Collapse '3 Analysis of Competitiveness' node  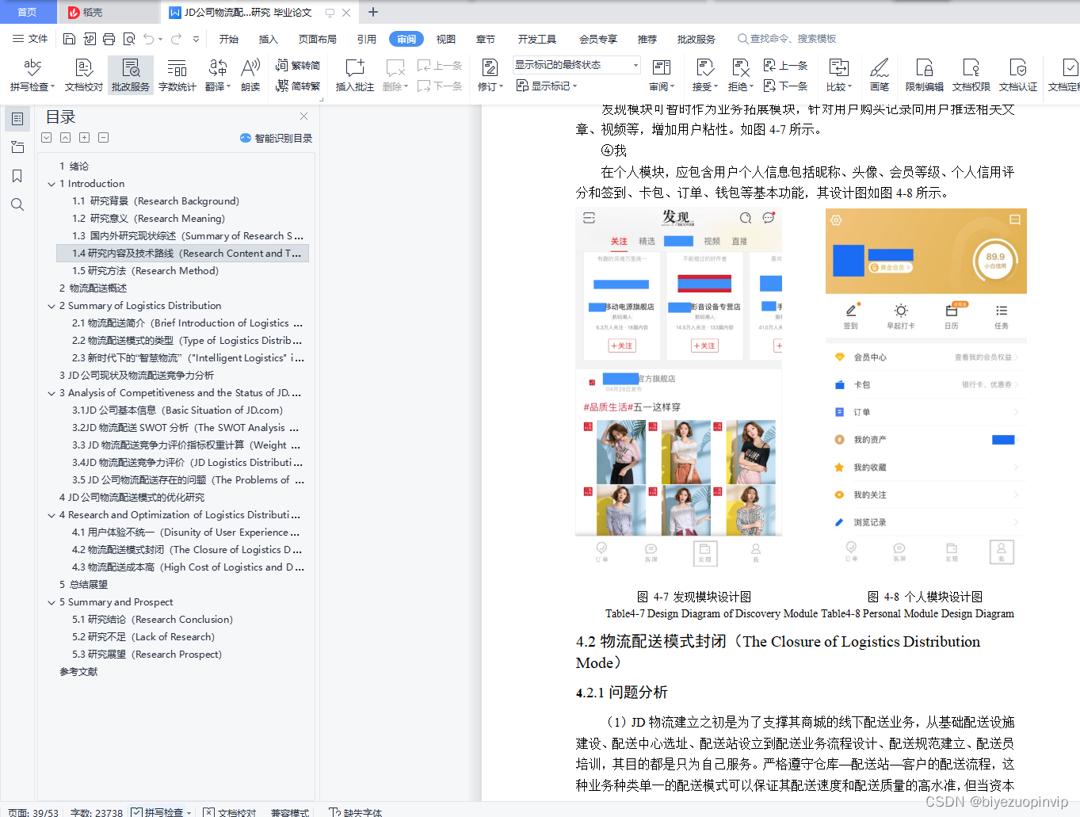click(x=52, y=393)
